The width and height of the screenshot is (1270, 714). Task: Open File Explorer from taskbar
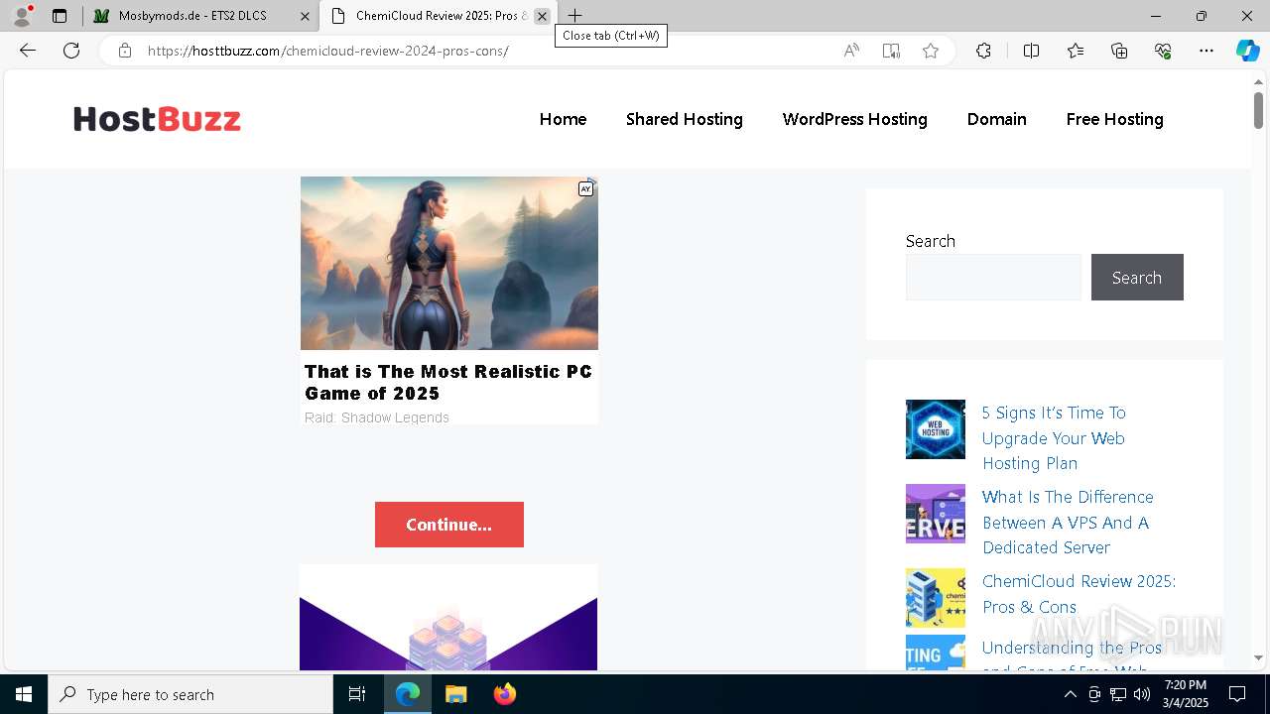point(455,694)
